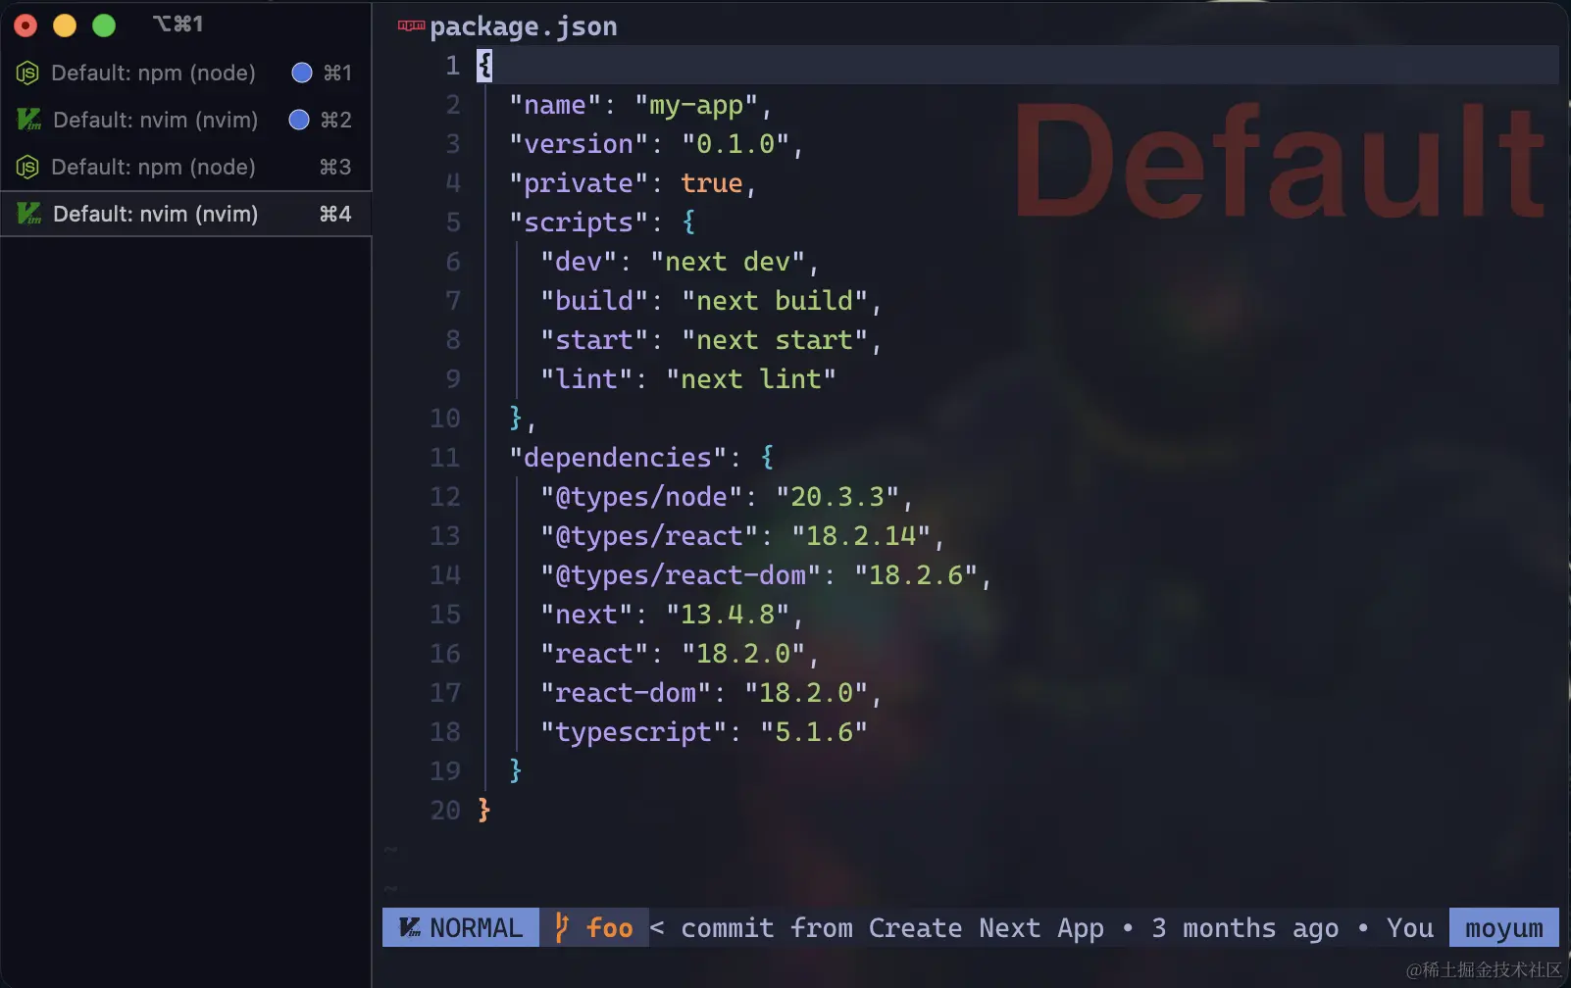Click the "build" key on line 7
This screenshot has height=988, width=1571.
pyautogui.click(x=594, y=301)
